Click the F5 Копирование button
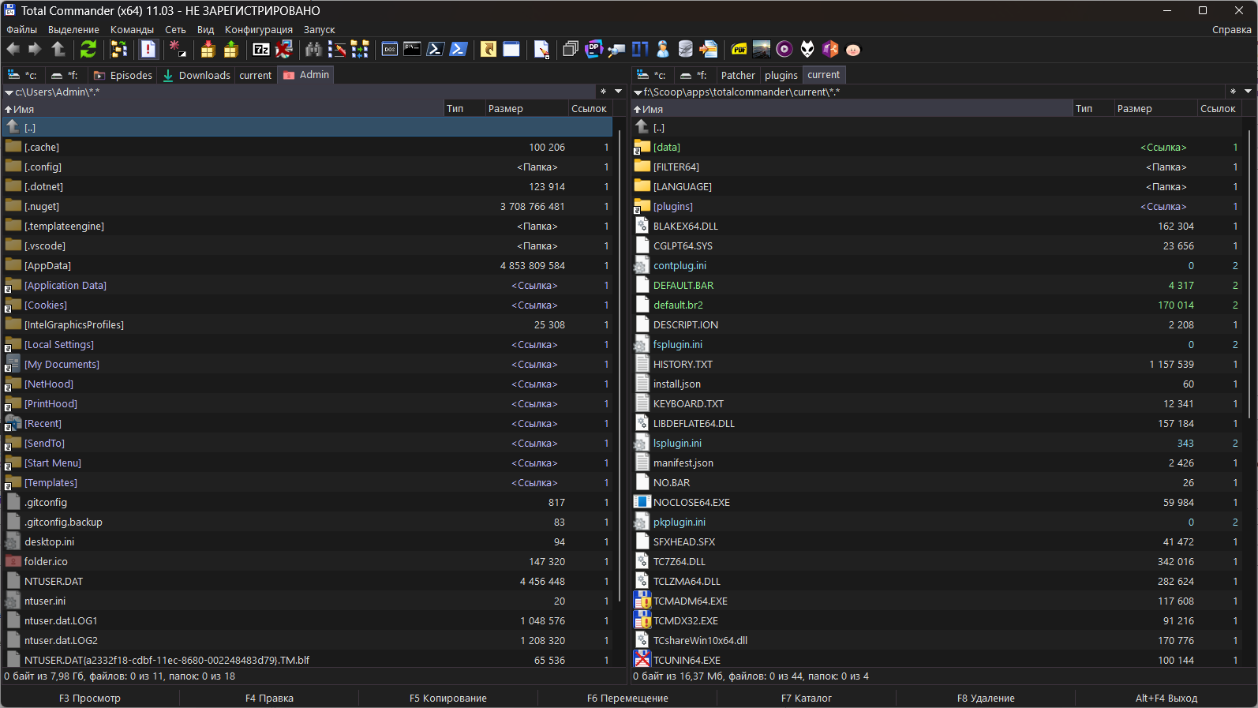Screen dimensions: 1258x708 pos(448,698)
